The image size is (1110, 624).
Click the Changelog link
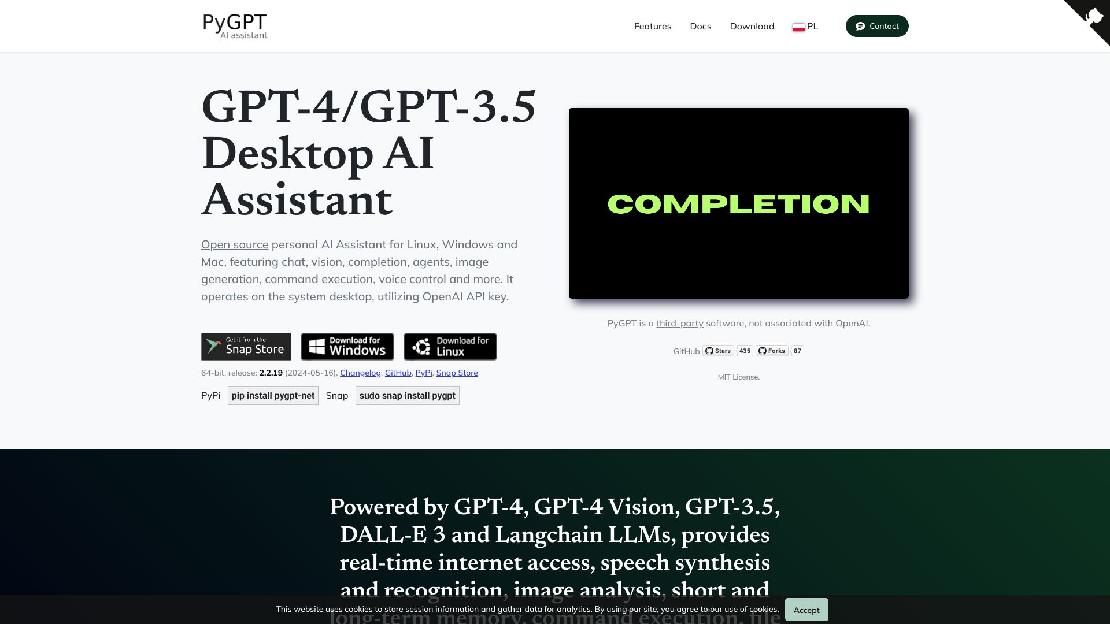(360, 373)
